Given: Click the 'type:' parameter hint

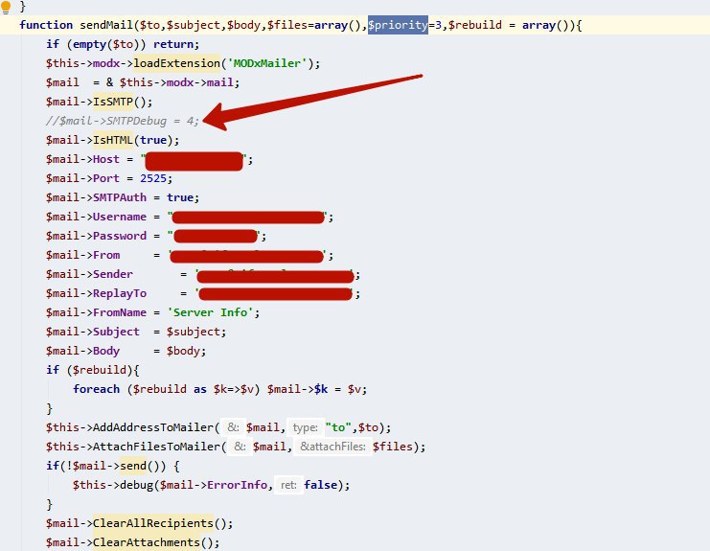Looking at the screenshot, I should [306, 427].
